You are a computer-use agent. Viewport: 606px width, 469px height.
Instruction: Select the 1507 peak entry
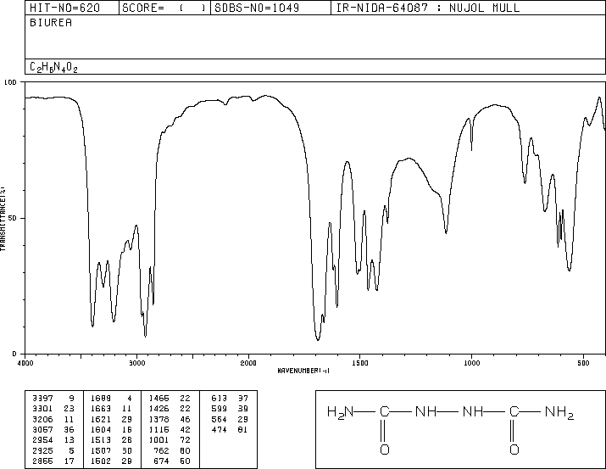111,450
